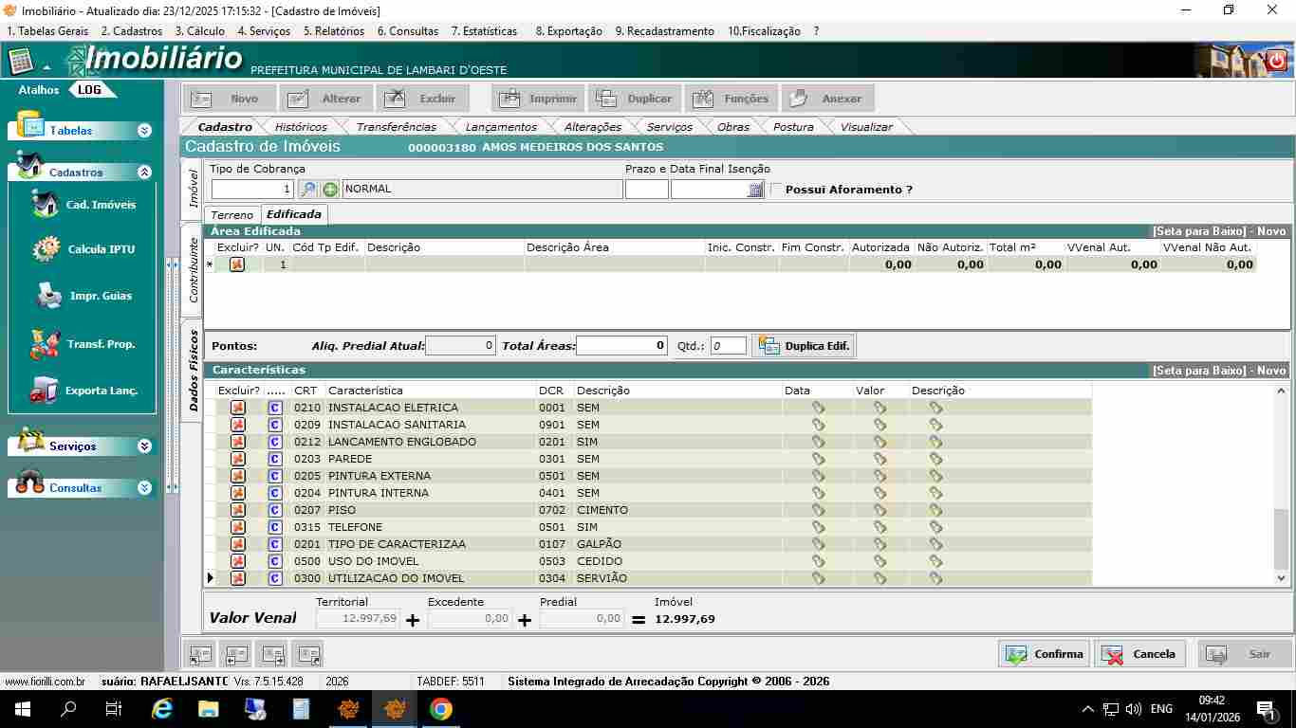This screenshot has height=728, width=1296.
Task: Open the 5. Relatórios menu
Action: (x=333, y=31)
